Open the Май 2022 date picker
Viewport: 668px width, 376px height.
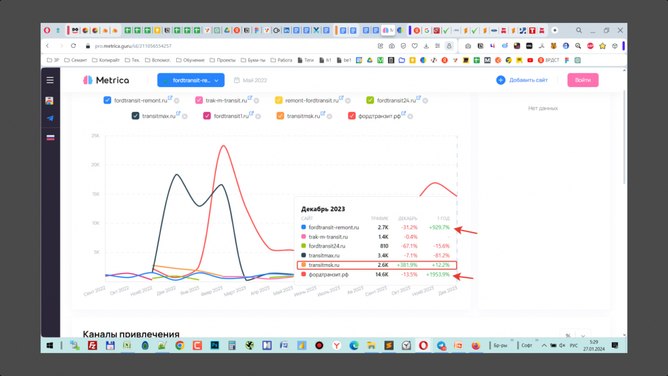click(x=250, y=80)
